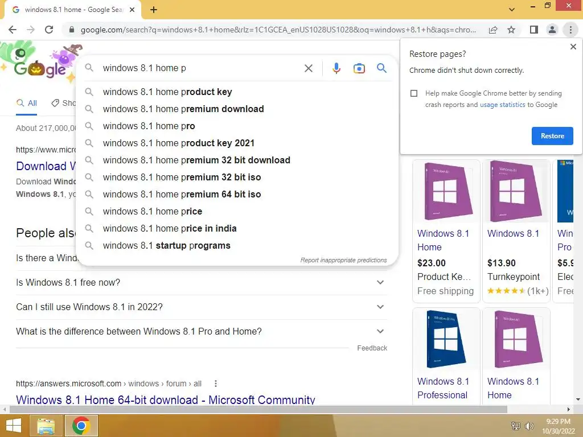583x437 pixels.
Task: Open the Chrome three-dot menu
Action: pos(570,30)
